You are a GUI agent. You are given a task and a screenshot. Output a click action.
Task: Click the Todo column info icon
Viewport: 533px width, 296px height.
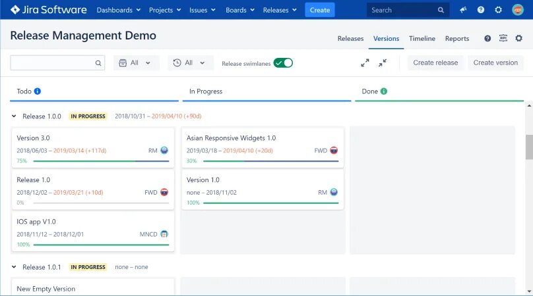click(x=38, y=91)
